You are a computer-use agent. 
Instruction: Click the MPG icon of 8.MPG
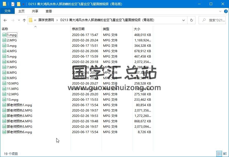pos(4,72)
